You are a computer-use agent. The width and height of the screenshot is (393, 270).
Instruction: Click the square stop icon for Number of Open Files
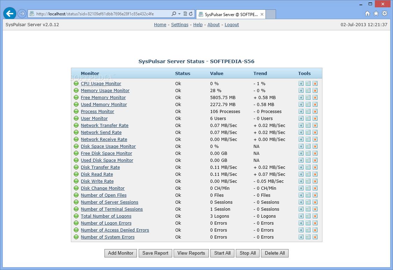(x=301, y=195)
